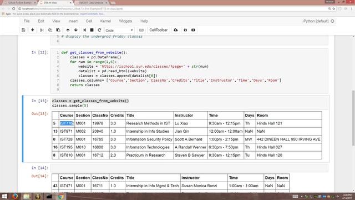
Task: Cut selected cells with the scissors icon
Action: click(42, 30)
